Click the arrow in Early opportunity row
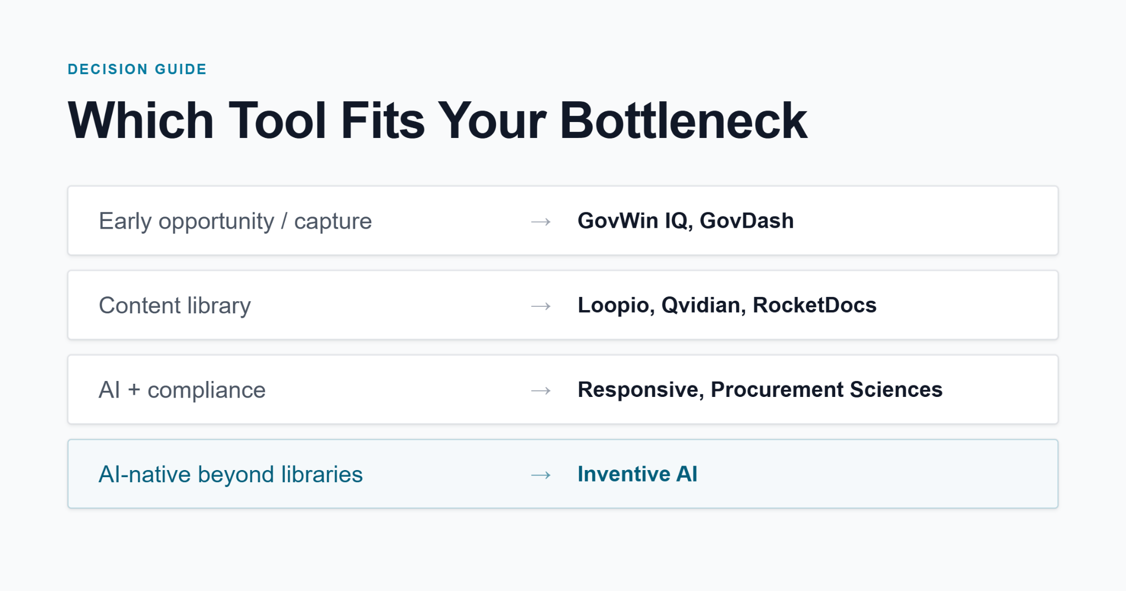This screenshot has width=1126, height=591. 541,222
